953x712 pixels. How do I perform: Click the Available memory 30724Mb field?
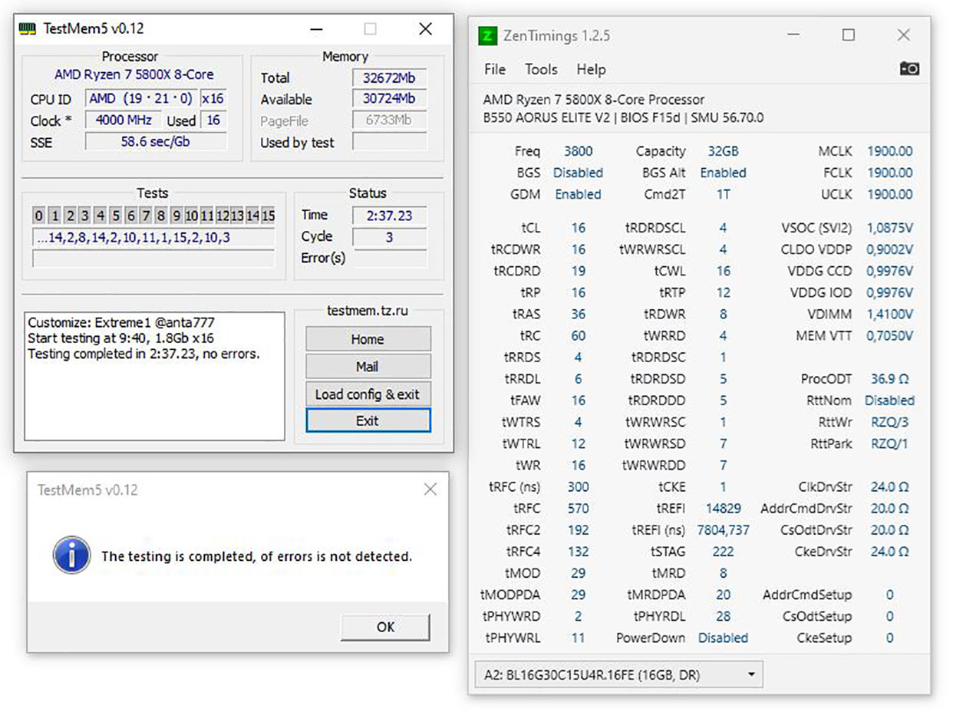pyautogui.click(x=390, y=100)
